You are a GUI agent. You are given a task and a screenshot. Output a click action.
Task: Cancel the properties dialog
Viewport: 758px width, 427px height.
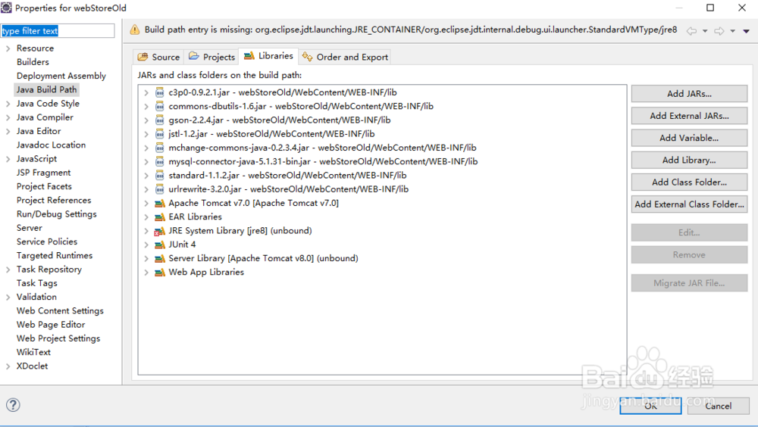[x=719, y=406]
